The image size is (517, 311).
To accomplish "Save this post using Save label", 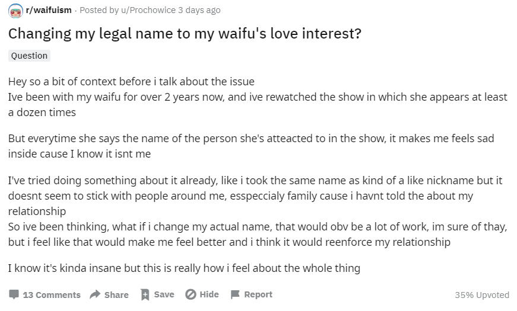I will pyautogui.click(x=164, y=294).
